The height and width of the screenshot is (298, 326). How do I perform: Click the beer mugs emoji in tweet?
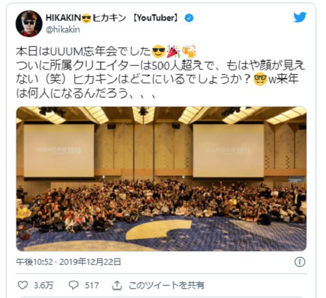tap(189, 51)
